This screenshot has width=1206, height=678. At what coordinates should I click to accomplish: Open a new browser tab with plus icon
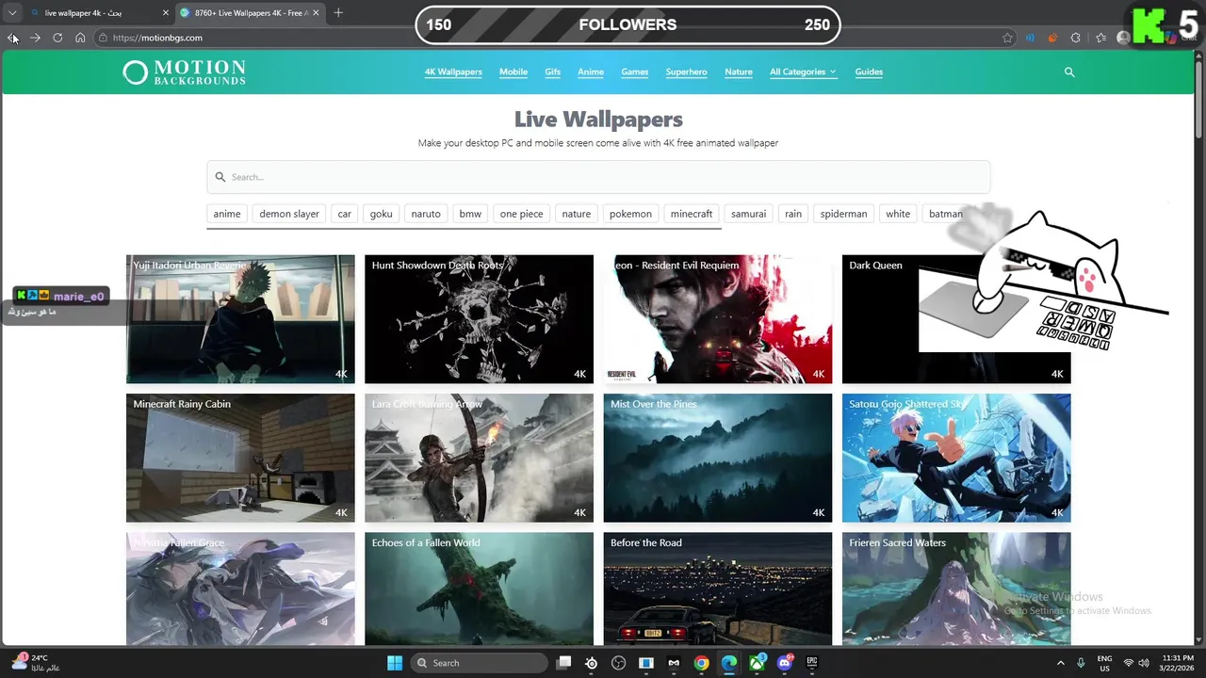click(x=338, y=12)
